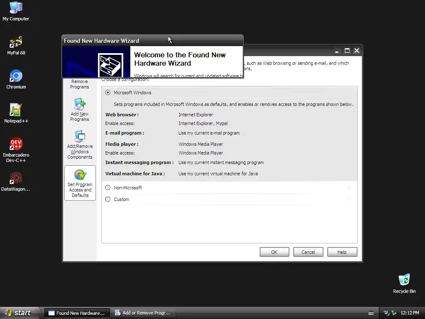Click the 'Virtual machine for Java :' label
This screenshot has width=425, height=319.
click(x=135, y=174)
